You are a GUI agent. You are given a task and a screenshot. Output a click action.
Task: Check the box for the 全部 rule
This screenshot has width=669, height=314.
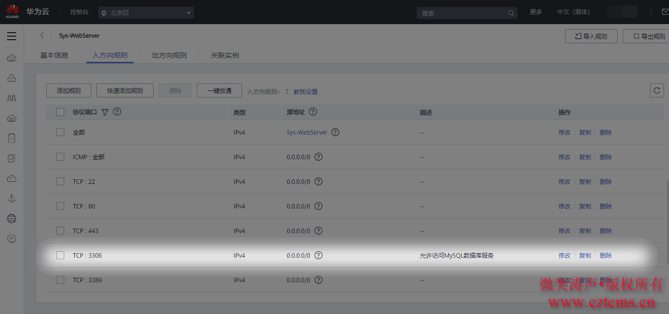(60, 132)
